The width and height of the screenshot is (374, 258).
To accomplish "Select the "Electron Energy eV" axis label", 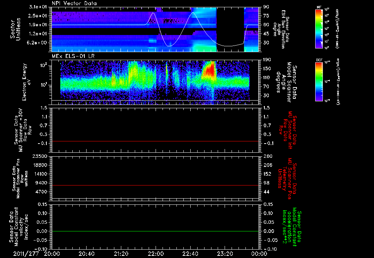I will tap(26, 82).
